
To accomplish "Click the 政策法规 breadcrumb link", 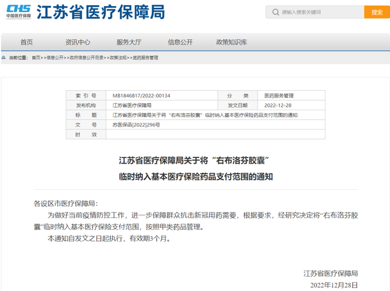I will [x=118, y=58].
